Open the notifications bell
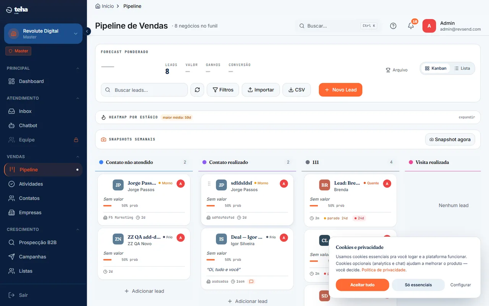The image size is (489, 306). [x=411, y=26]
